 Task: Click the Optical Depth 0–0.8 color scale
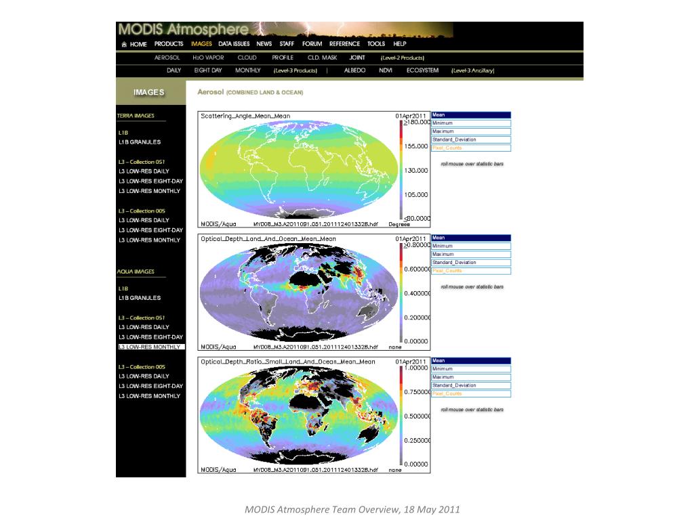[x=401, y=292]
